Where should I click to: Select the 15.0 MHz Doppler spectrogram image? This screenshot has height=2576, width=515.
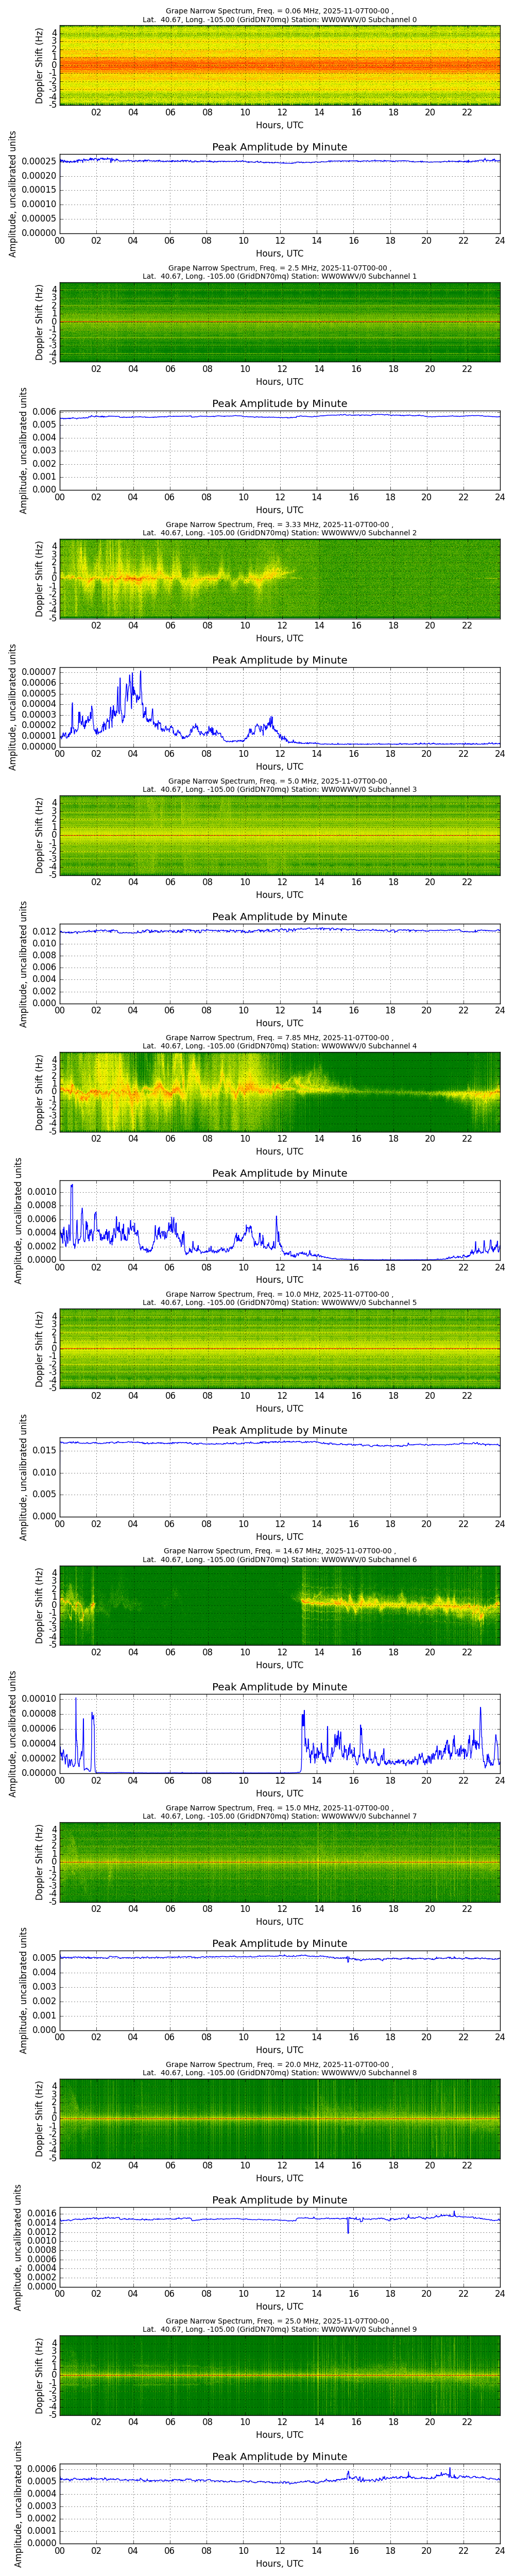(x=279, y=1862)
